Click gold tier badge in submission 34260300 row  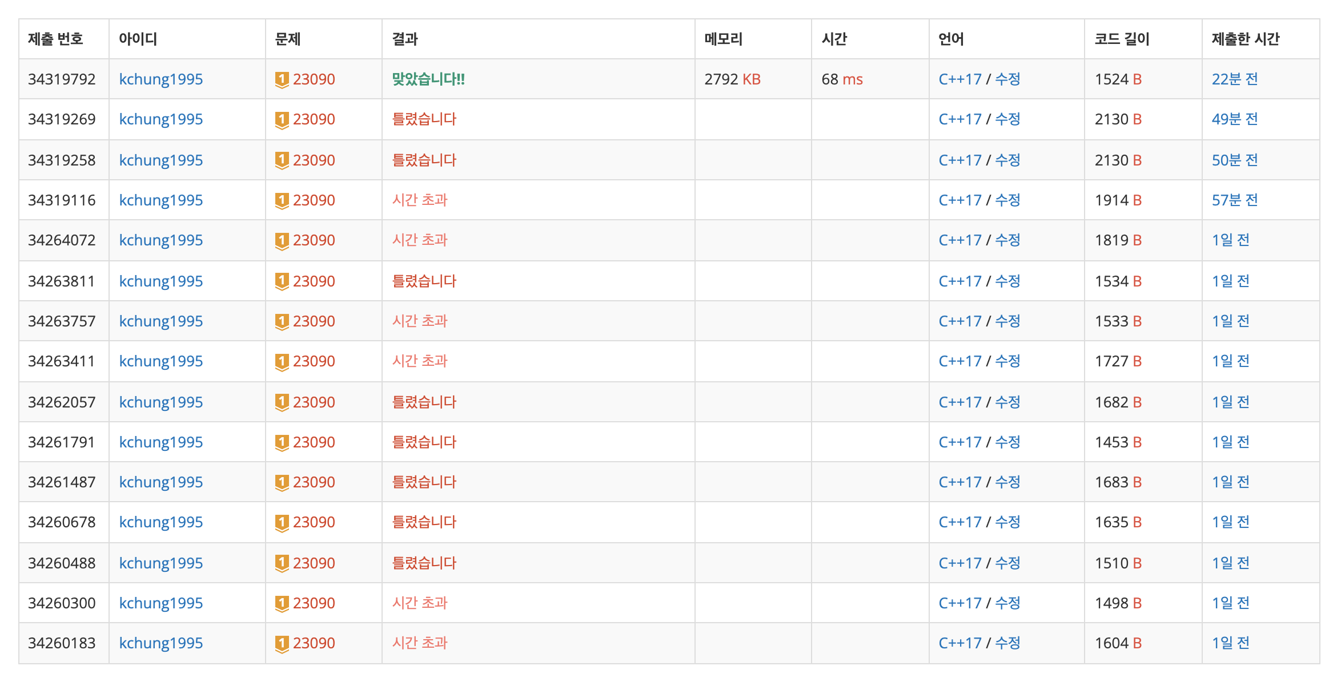[282, 603]
